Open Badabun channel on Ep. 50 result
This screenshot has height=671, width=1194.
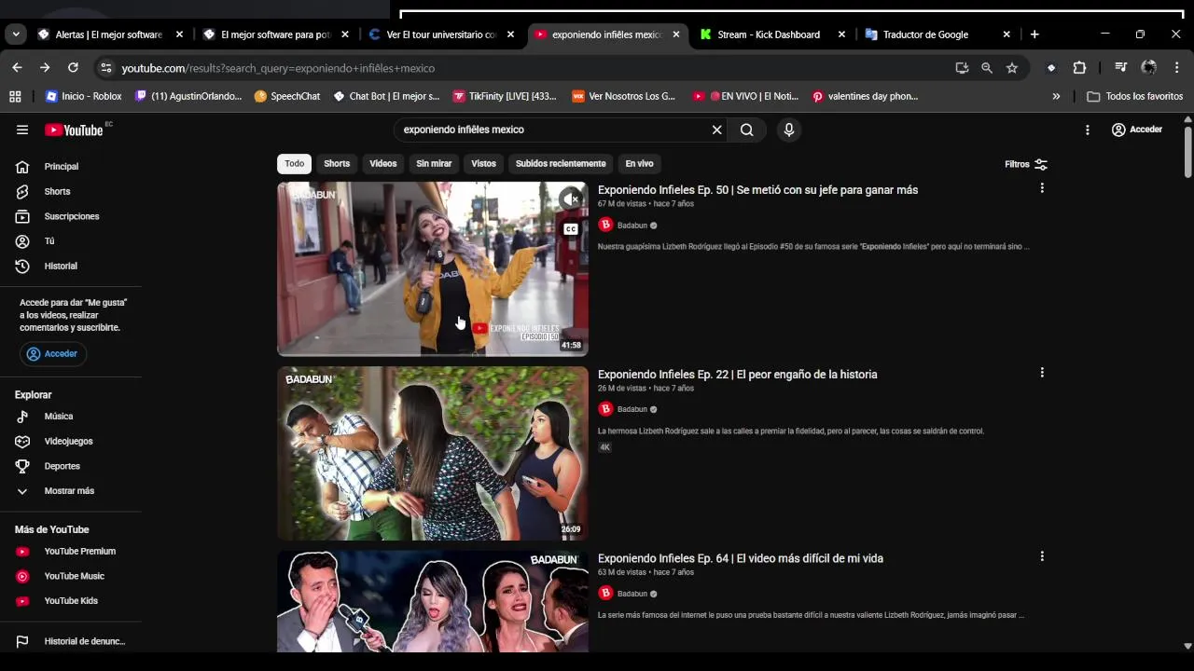coord(632,226)
